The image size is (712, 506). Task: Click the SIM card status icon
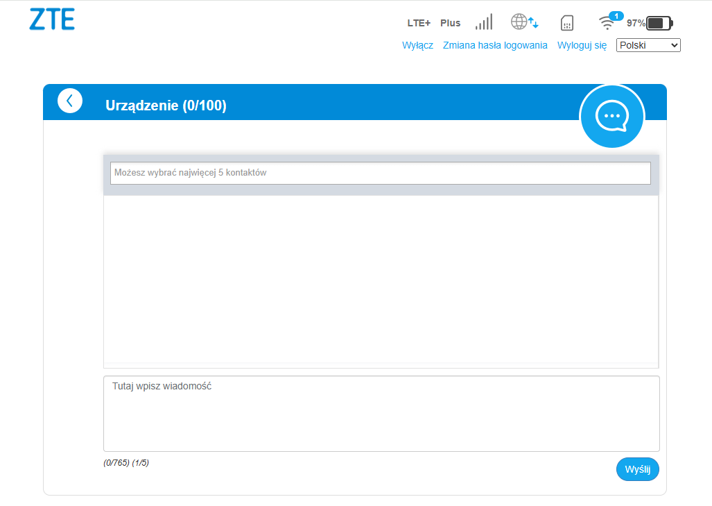(566, 23)
